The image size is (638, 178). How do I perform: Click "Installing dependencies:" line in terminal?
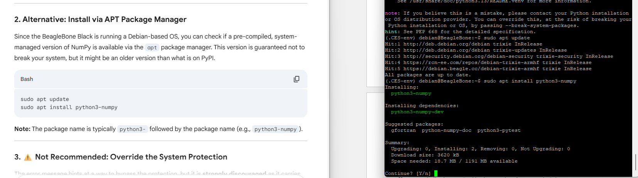click(422, 106)
